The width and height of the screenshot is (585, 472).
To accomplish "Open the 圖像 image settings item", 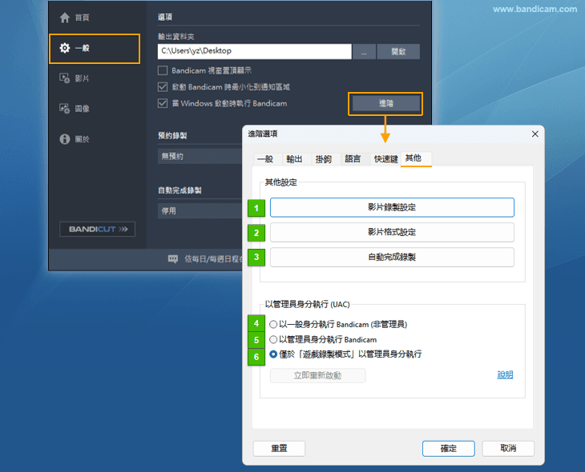I will (x=75, y=109).
